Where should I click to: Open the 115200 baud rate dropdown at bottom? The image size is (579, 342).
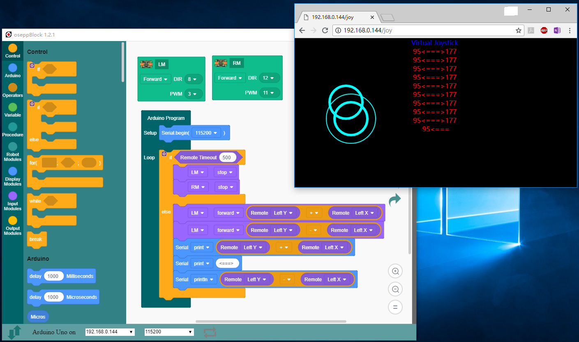[x=168, y=332]
